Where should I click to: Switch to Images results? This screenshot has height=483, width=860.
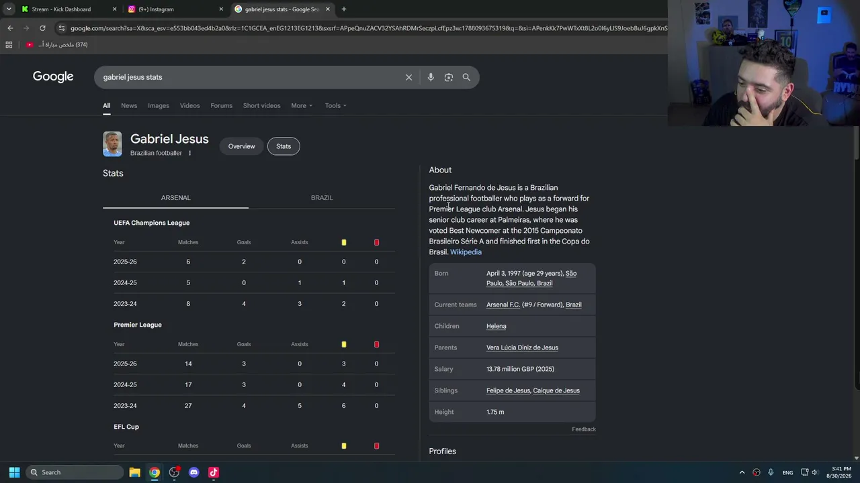[159, 105]
